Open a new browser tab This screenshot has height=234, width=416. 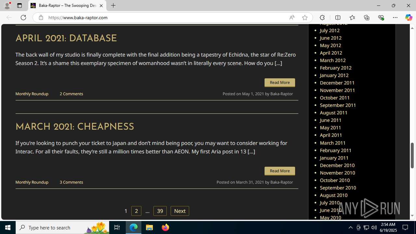coord(113,6)
